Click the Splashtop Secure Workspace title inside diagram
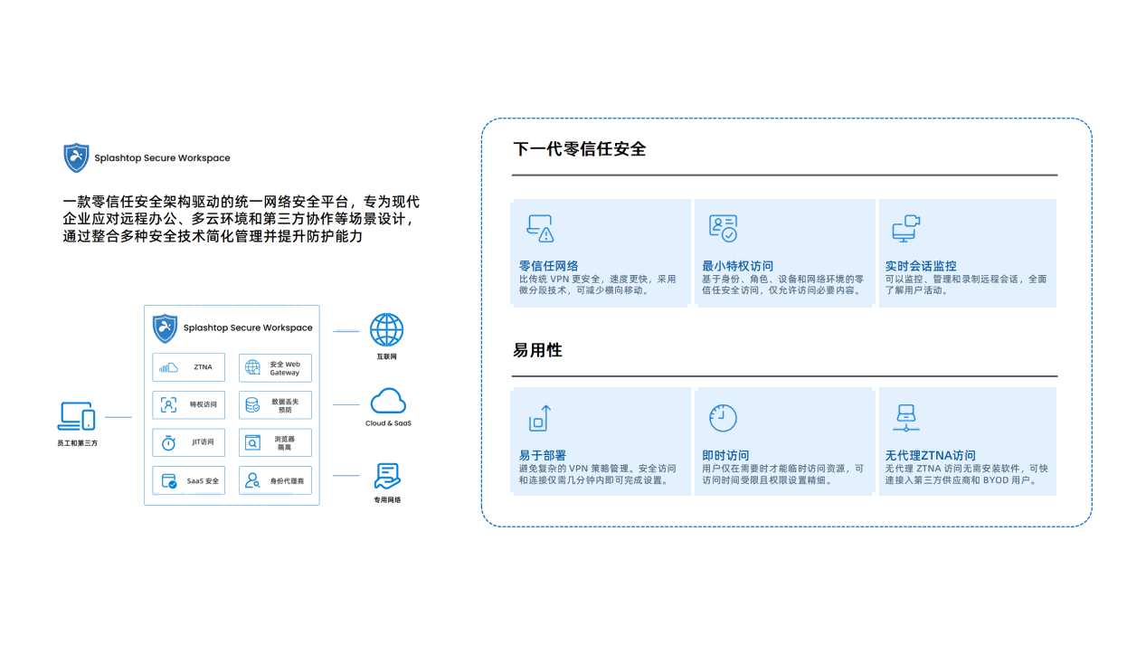Screen dimensions: 1146x645 pos(248,327)
